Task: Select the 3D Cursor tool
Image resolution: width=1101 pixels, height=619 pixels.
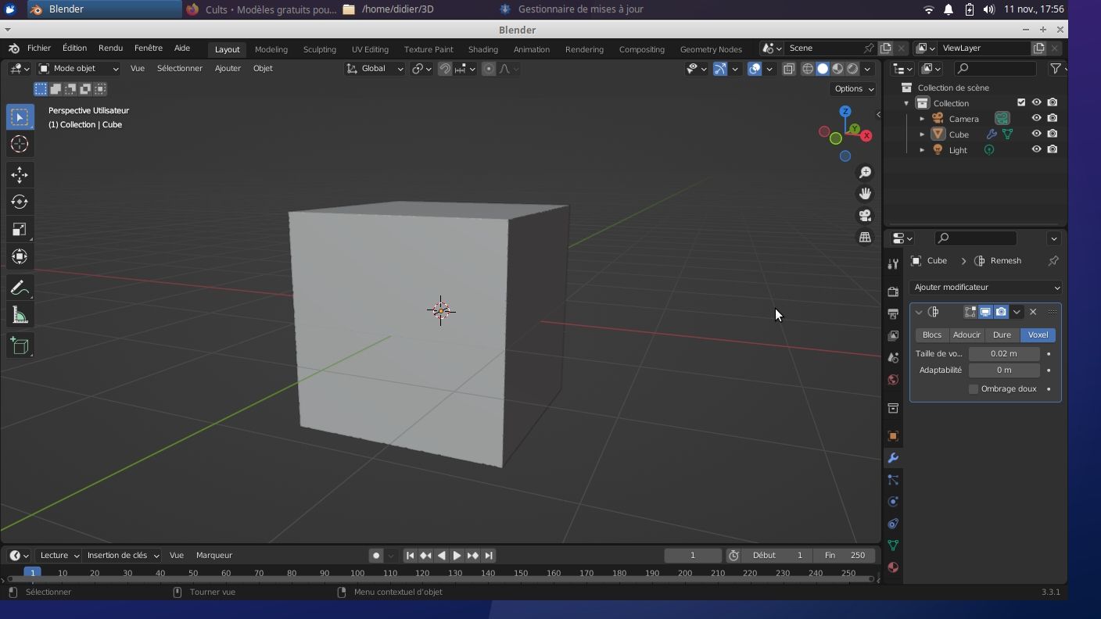Action: (20, 144)
